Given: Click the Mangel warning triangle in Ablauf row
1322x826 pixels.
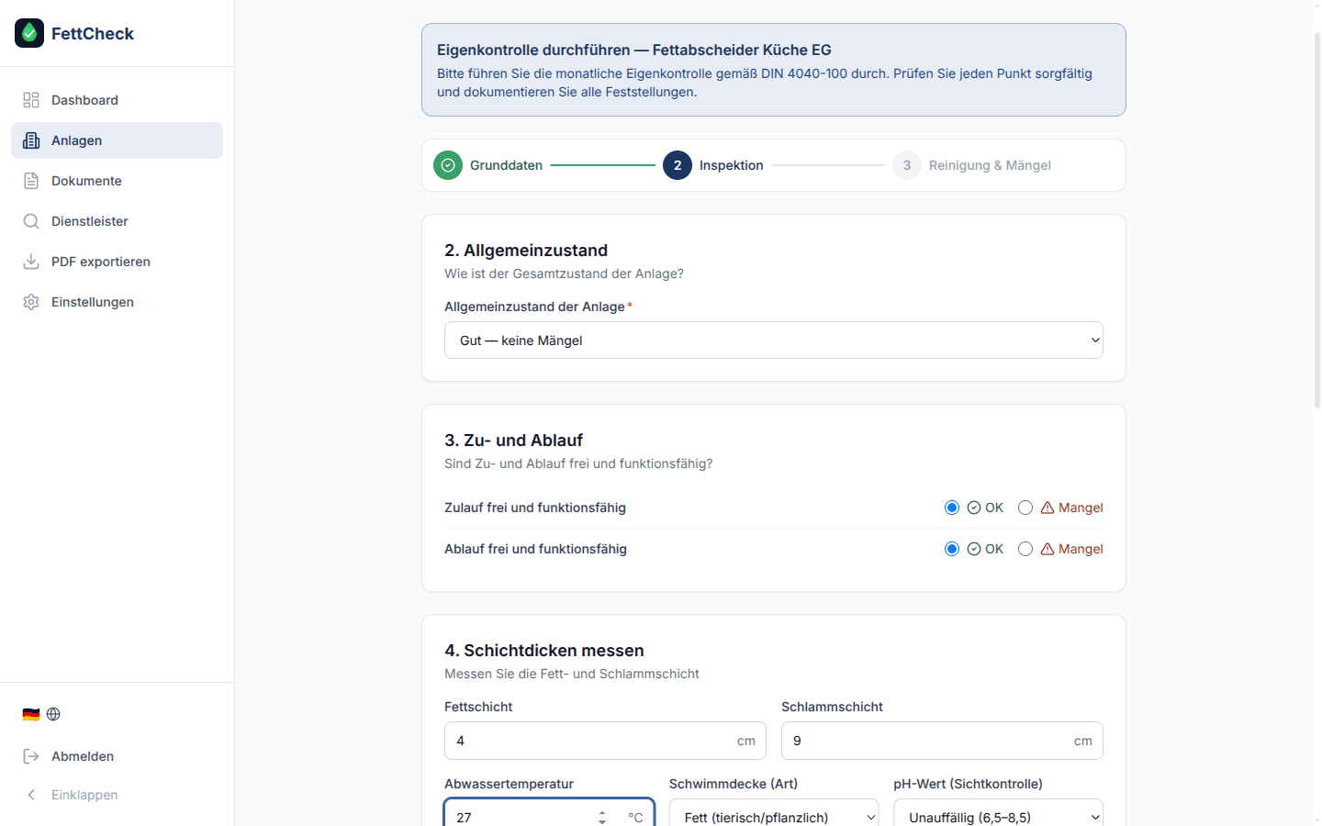Looking at the screenshot, I should click(x=1048, y=549).
